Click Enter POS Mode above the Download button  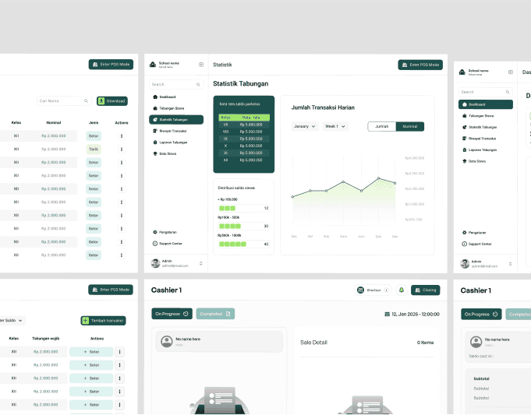[111, 65]
